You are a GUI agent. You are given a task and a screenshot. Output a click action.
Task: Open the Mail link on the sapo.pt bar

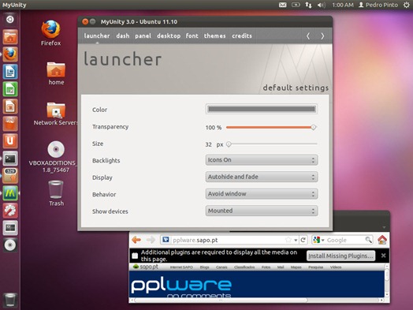(x=281, y=267)
